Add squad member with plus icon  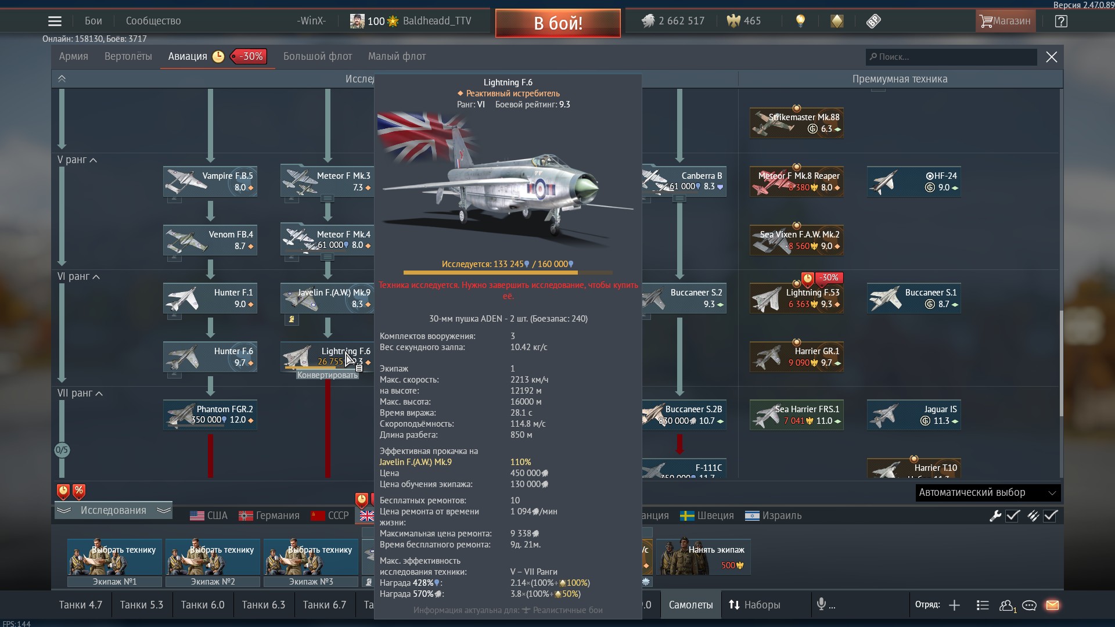tap(954, 605)
